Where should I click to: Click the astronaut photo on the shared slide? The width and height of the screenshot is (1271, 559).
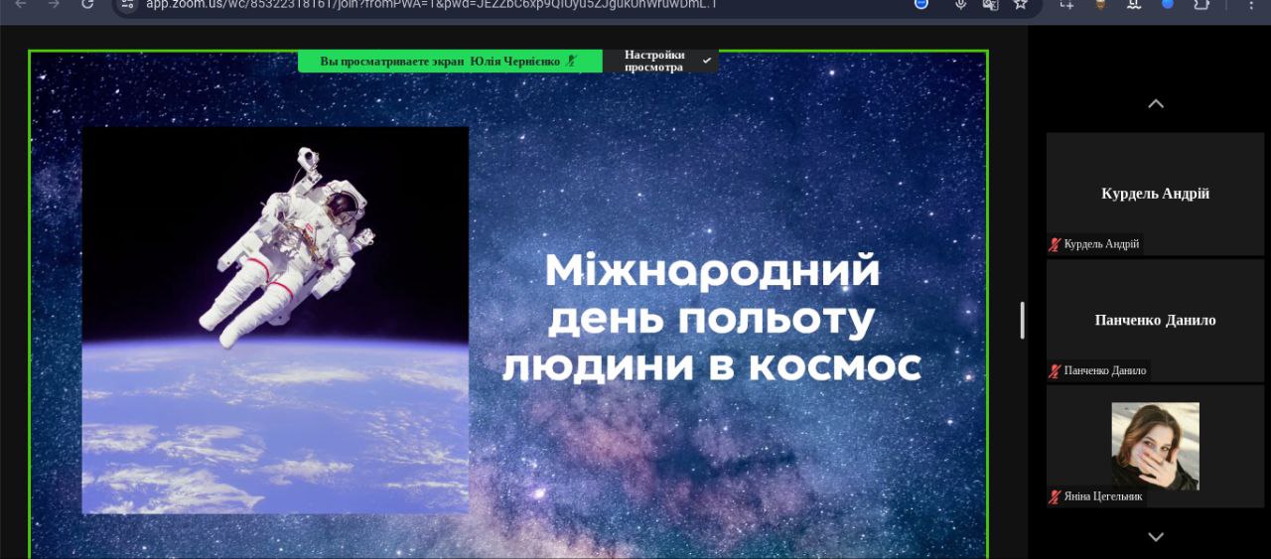pyautogui.click(x=275, y=320)
